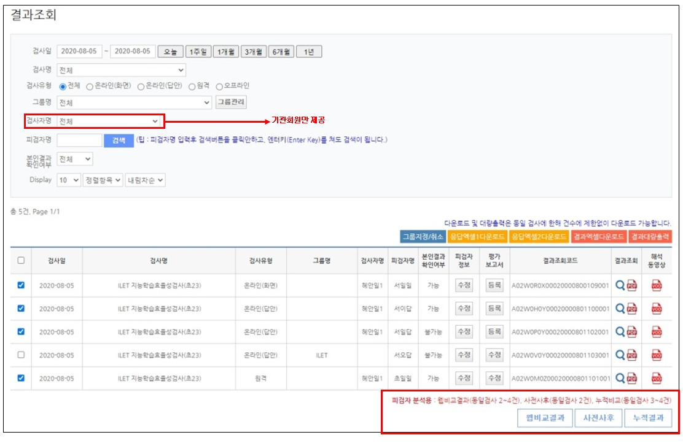683x443 pixels.
Task: Select the 1개월 date range preset
Action: pos(225,52)
